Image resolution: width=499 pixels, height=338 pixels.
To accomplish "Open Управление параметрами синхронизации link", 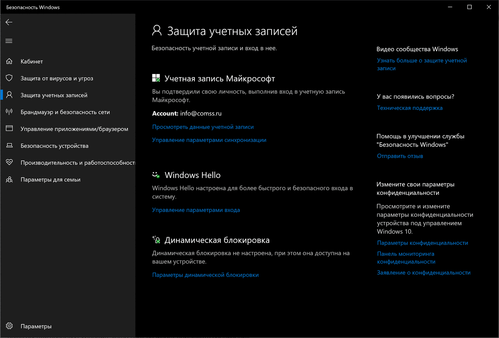I will 209,140.
